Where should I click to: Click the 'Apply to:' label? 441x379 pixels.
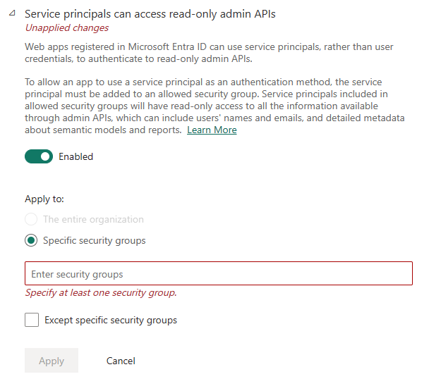[x=44, y=199]
